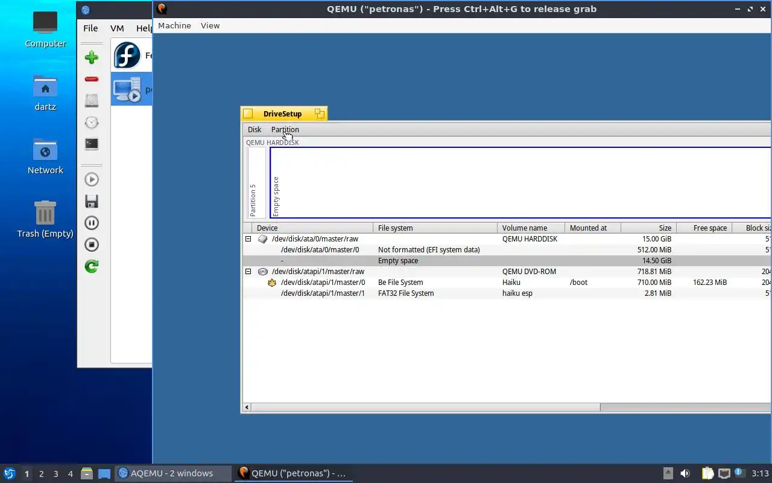Open the DriveSetup Partition menu
This screenshot has width=772, height=483.
tap(285, 129)
